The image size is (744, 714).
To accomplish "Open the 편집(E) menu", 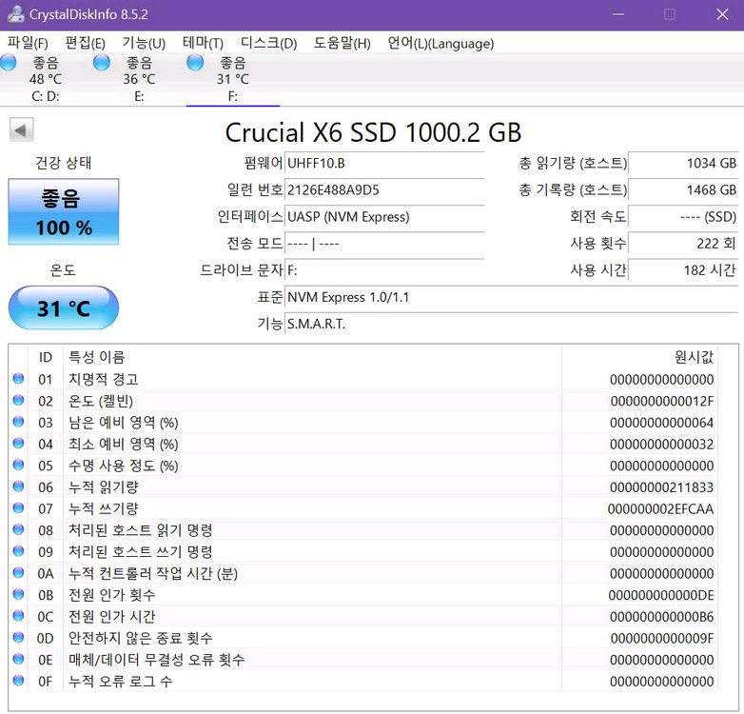I will [x=85, y=43].
